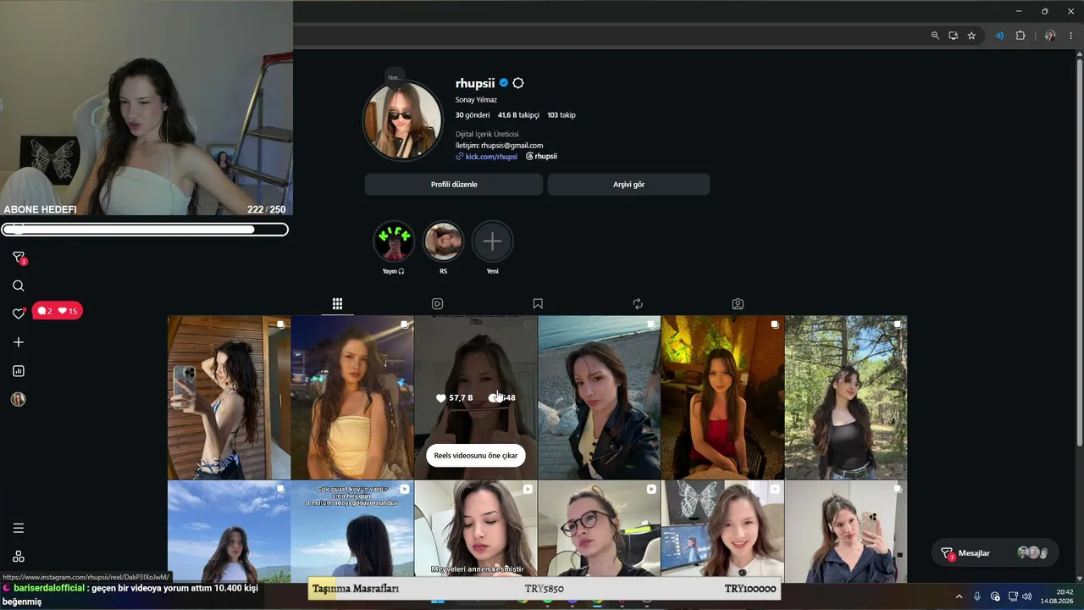Switch to the Reels tab
Image resolution: width=1084 pixels, height=610 pixels.
coord(437,303)
